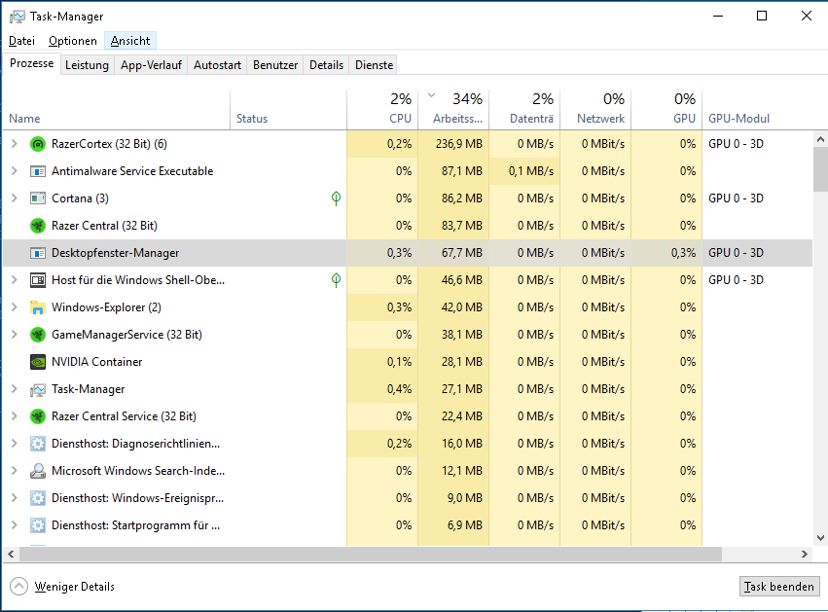This screenshot has height=612, width=828.
Task: Expand the GameManagerService row
Action: click(x=15, y=335)
